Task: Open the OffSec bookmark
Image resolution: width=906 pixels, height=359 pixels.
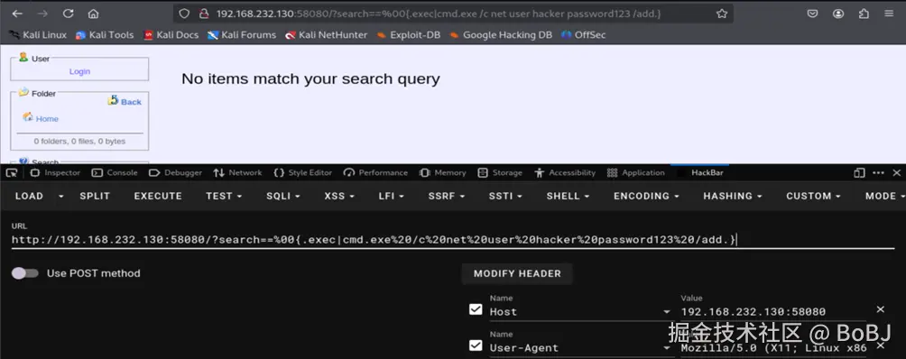Action: (584, 34)
